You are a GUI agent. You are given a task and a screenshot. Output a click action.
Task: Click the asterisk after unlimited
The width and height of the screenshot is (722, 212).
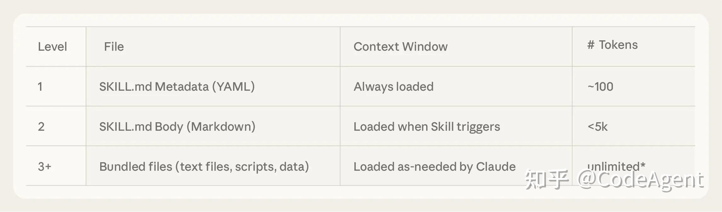pyautogui.click(x=643, y=164)
